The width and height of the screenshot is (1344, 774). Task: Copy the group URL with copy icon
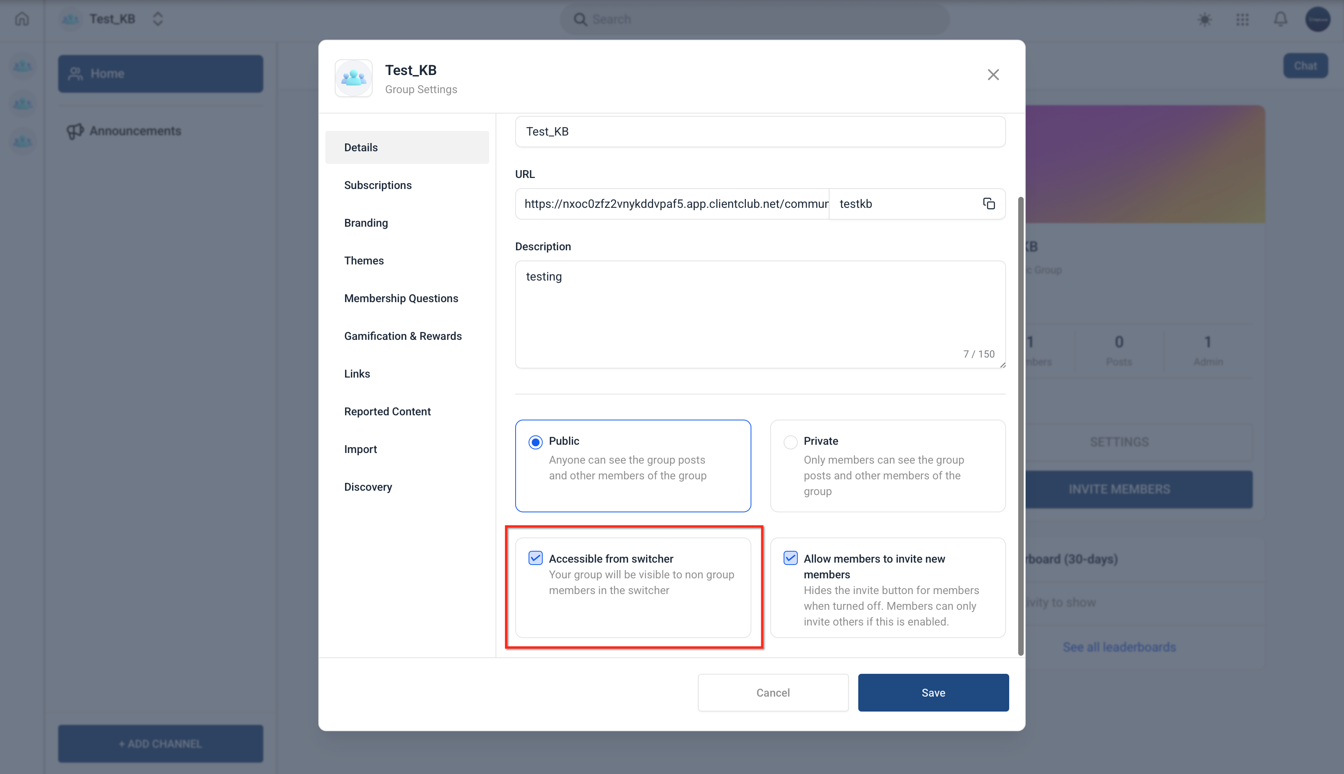click(x=988, y=204)
